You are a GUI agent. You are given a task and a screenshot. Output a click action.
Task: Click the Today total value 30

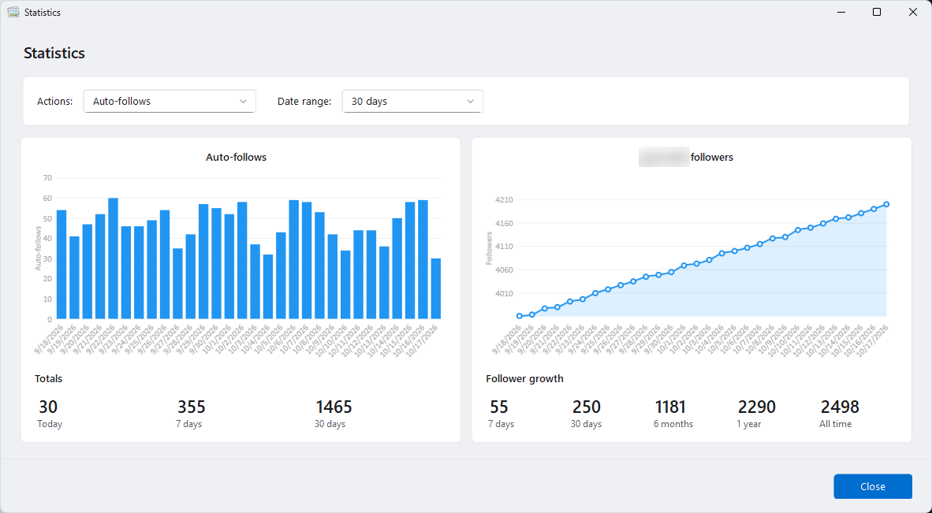[48, 407]
